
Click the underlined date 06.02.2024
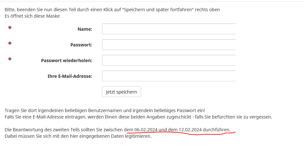pos(146,130)
